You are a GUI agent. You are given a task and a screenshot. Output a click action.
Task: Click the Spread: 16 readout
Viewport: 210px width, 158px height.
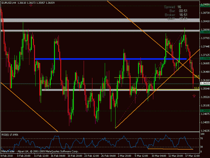(172, 7)
